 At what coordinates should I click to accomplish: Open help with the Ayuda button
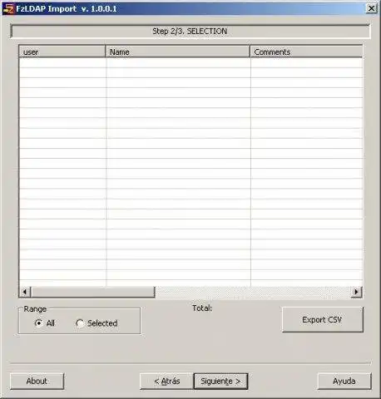(344, 382)
